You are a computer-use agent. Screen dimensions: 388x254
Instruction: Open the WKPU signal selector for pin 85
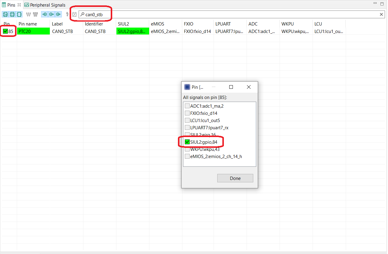click(x=296, y=31)
